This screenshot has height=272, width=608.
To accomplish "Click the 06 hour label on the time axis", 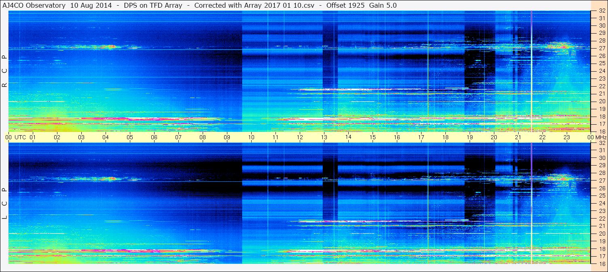I will point(154,137).
